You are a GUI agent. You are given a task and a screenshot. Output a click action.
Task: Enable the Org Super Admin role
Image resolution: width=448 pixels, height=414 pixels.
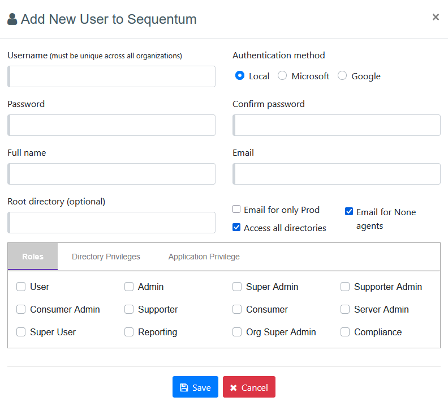click(x=237, y=332)
